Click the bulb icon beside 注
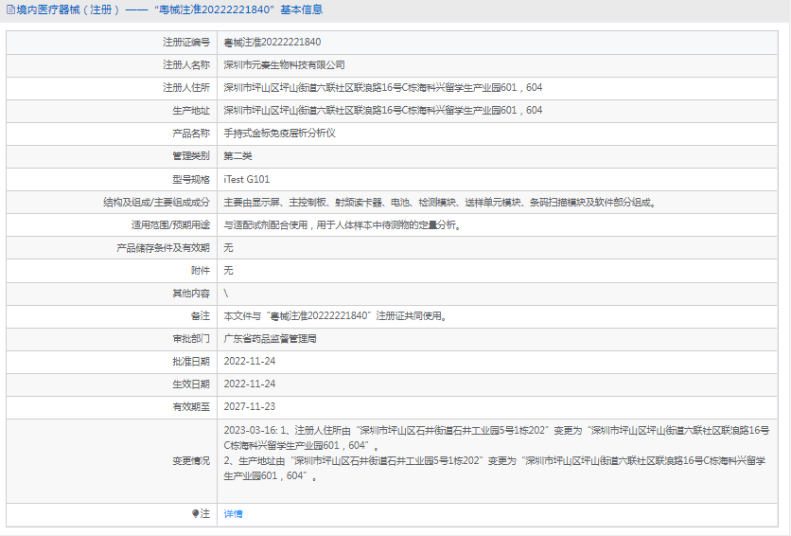This screenshot has width=791, height=536. pyautogui.click(x=195, y=514)
